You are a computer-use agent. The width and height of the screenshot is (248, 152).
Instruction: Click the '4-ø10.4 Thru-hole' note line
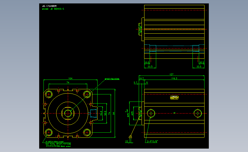coord(55,142)
